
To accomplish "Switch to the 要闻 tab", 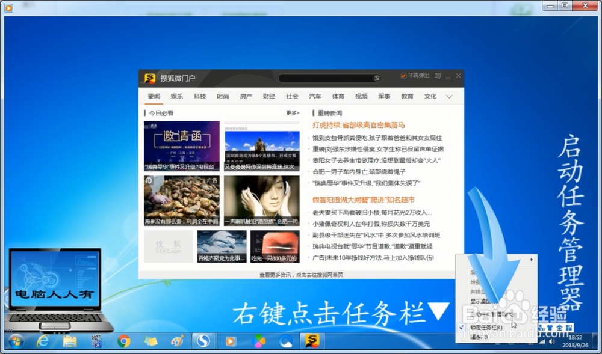I will [x=154, y=97].
